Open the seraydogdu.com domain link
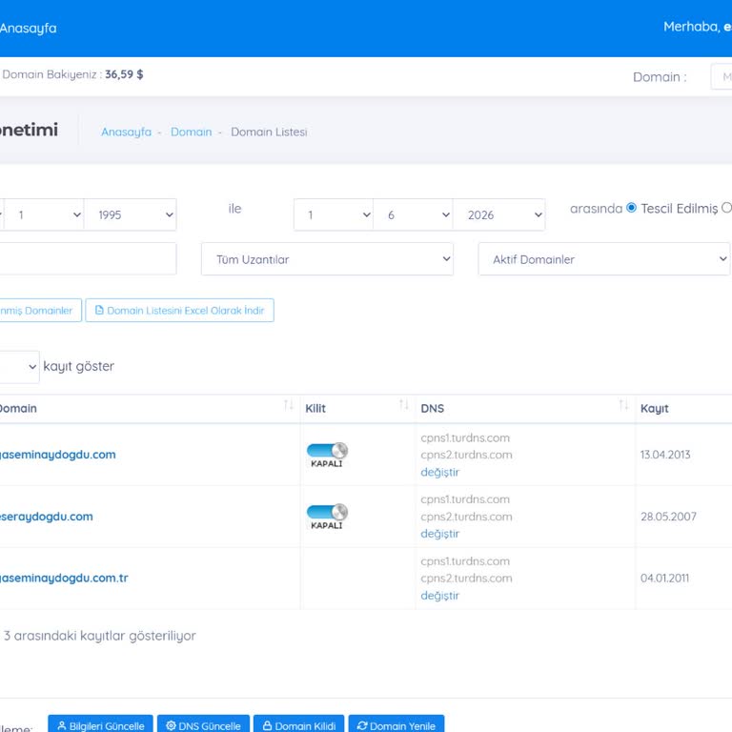732x732 pixels. coord(46,517)
